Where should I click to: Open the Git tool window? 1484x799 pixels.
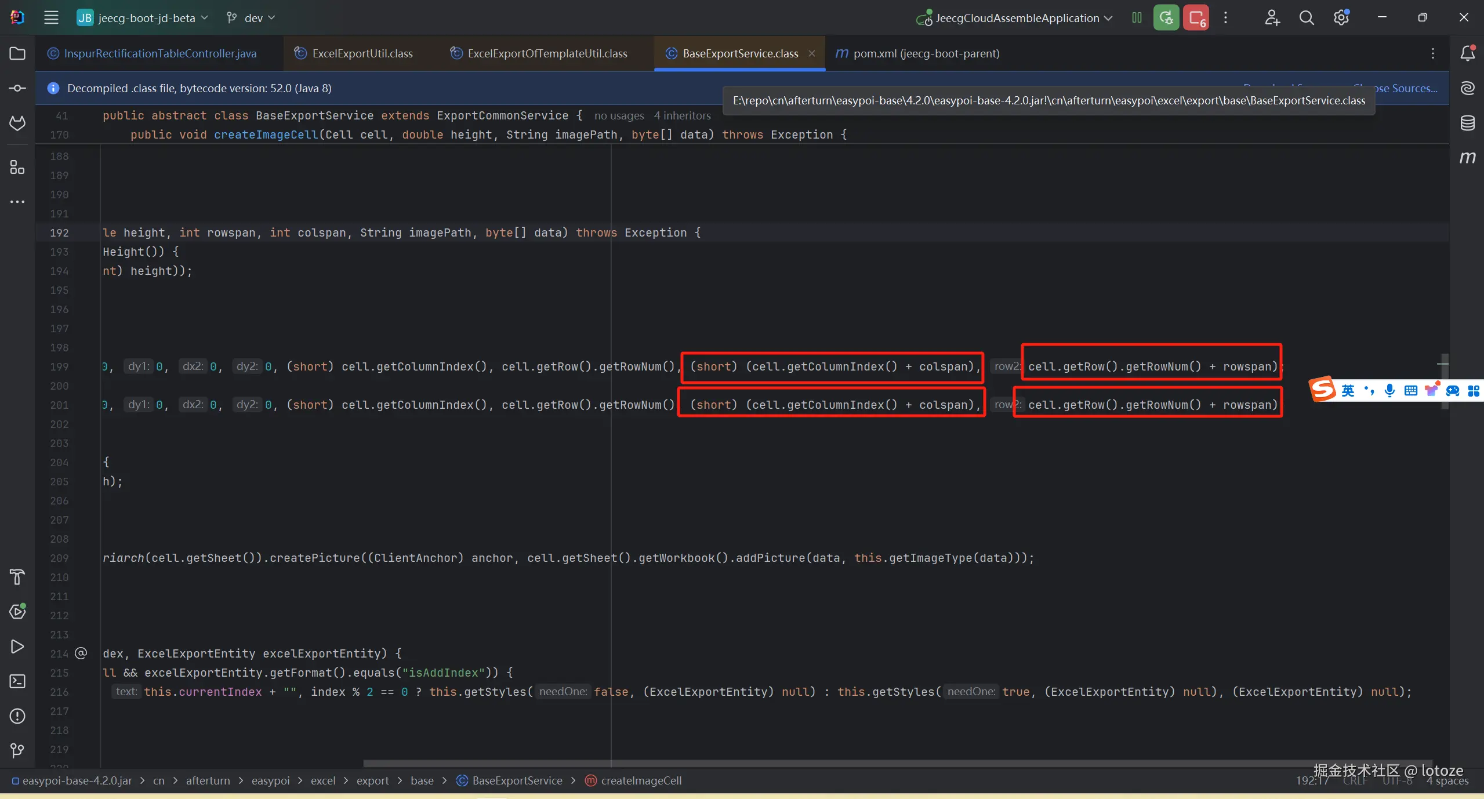(x=17, y=751)
